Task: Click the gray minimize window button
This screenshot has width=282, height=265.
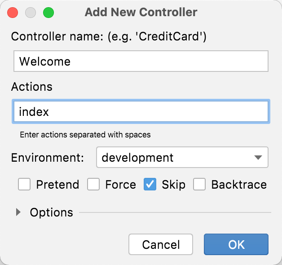Action: point(31,12)
